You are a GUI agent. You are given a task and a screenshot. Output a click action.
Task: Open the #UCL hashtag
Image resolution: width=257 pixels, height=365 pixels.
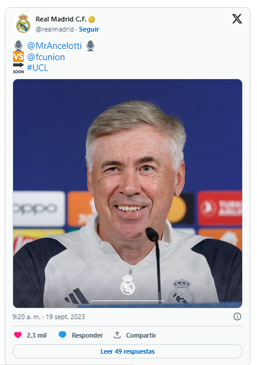37,68
